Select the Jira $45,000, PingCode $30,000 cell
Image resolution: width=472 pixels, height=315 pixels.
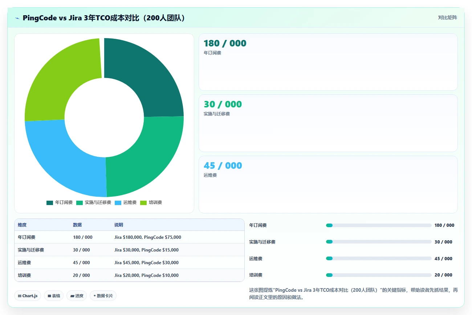click(146, 263)
